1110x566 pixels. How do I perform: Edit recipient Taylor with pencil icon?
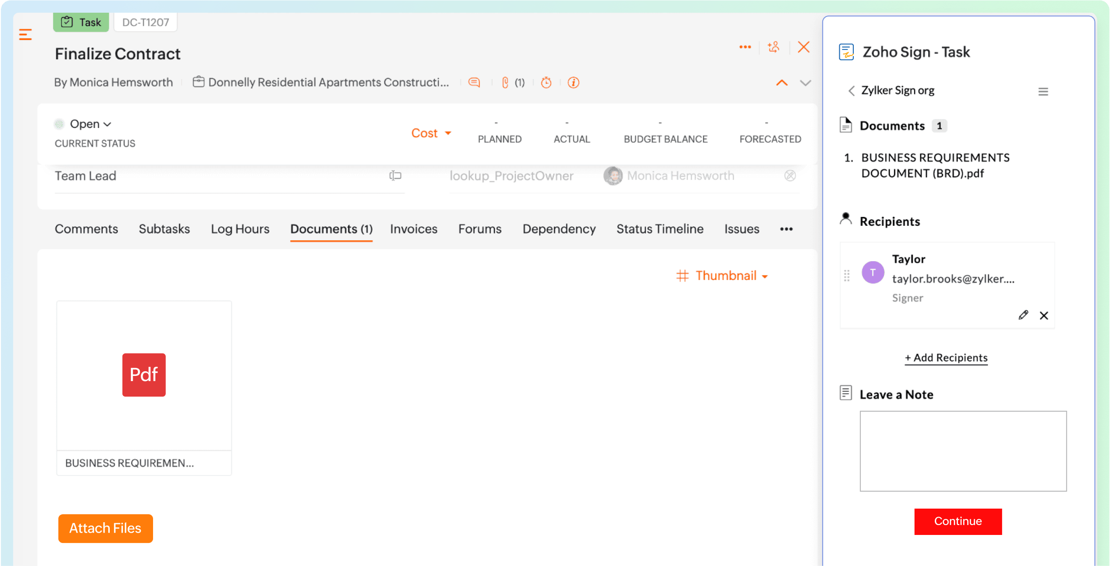(x=1023, y=315)
